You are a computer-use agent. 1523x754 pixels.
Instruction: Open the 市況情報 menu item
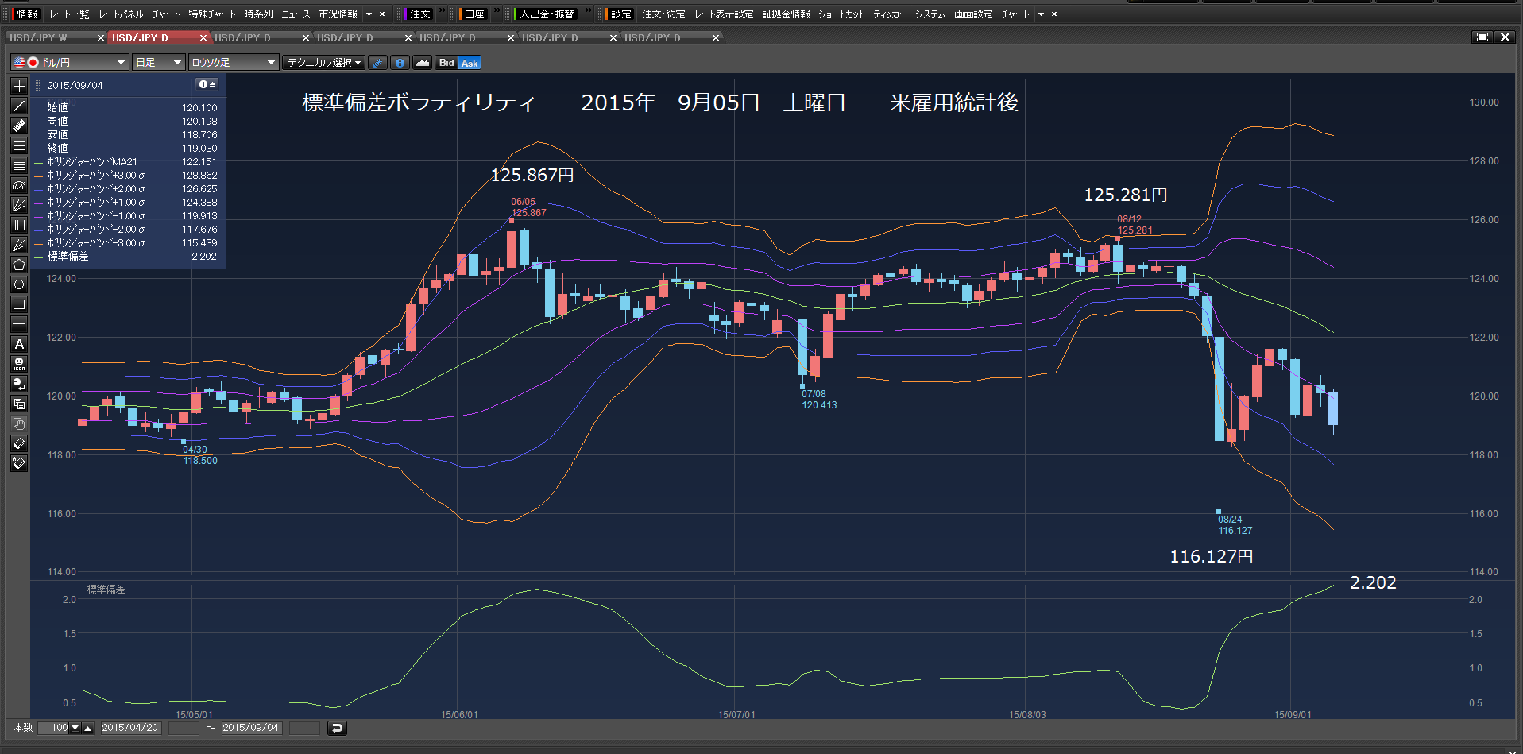[338, 14]
